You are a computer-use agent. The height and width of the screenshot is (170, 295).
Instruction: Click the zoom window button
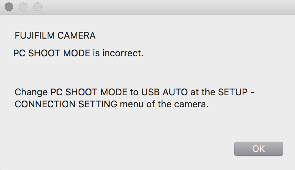point(37,7)
